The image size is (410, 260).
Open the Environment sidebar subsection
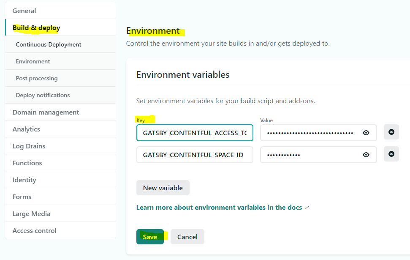[x=60, y=61]
